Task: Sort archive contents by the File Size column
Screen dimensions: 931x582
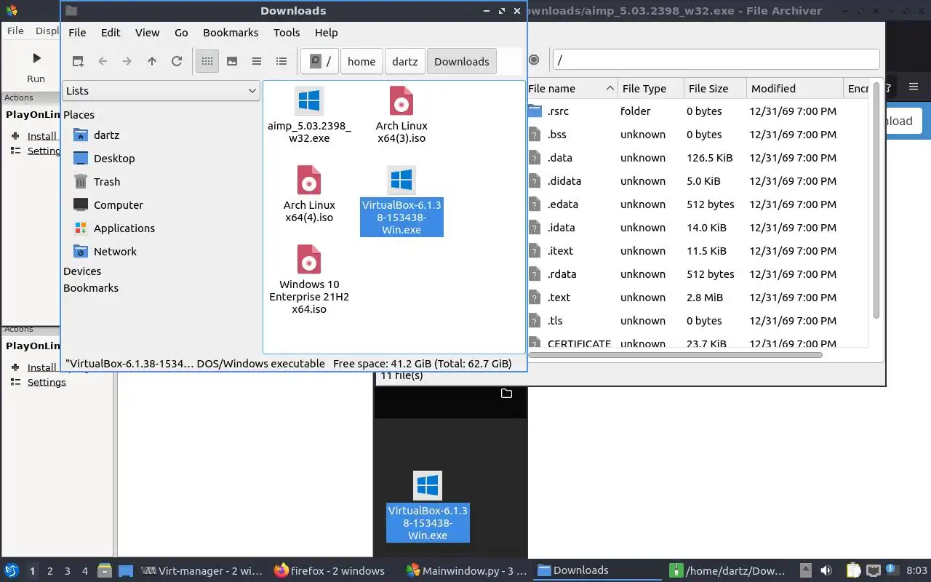Action: pyautogui.click(x=715, y=89)
